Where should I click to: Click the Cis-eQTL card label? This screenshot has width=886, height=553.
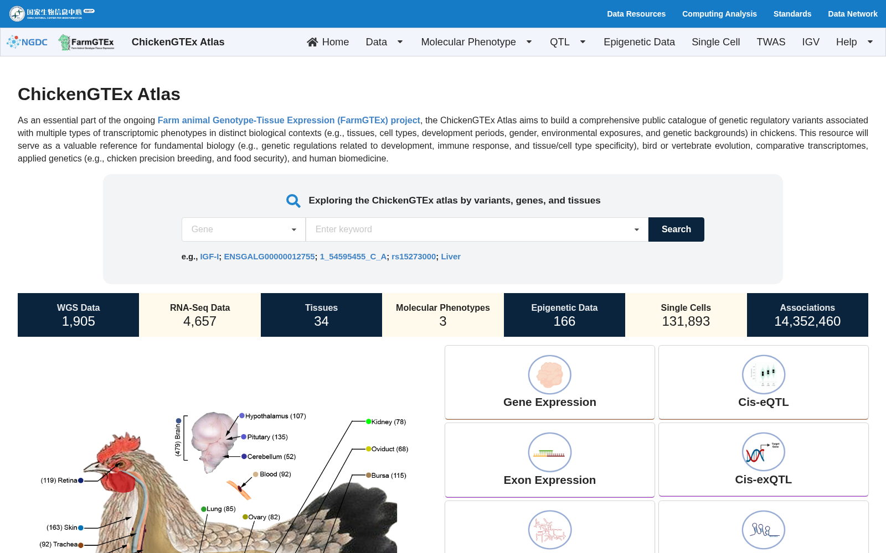[x=764, y=402]
